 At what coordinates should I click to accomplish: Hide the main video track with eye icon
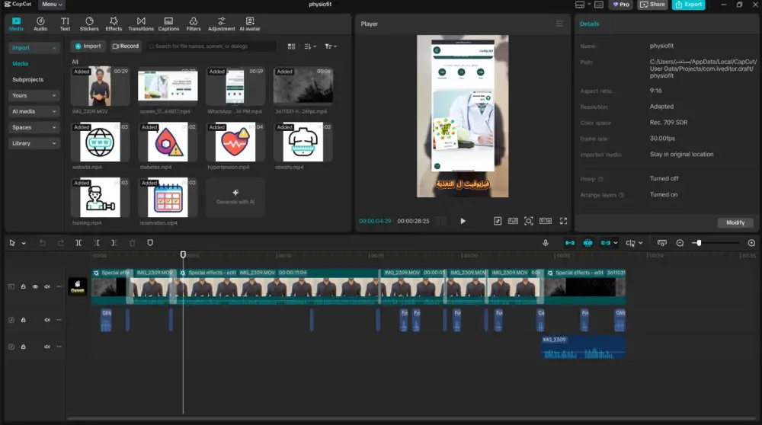click(35, 287)
